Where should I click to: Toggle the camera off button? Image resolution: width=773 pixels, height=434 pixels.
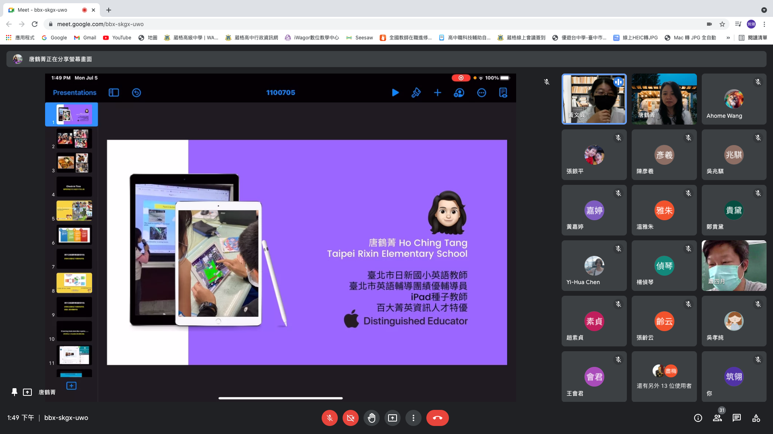point(350,418)
